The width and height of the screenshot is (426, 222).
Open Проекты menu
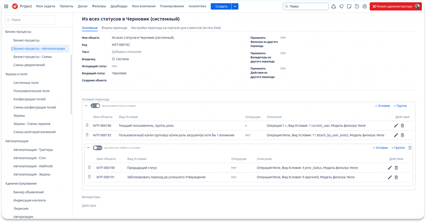tap(67, 6)
